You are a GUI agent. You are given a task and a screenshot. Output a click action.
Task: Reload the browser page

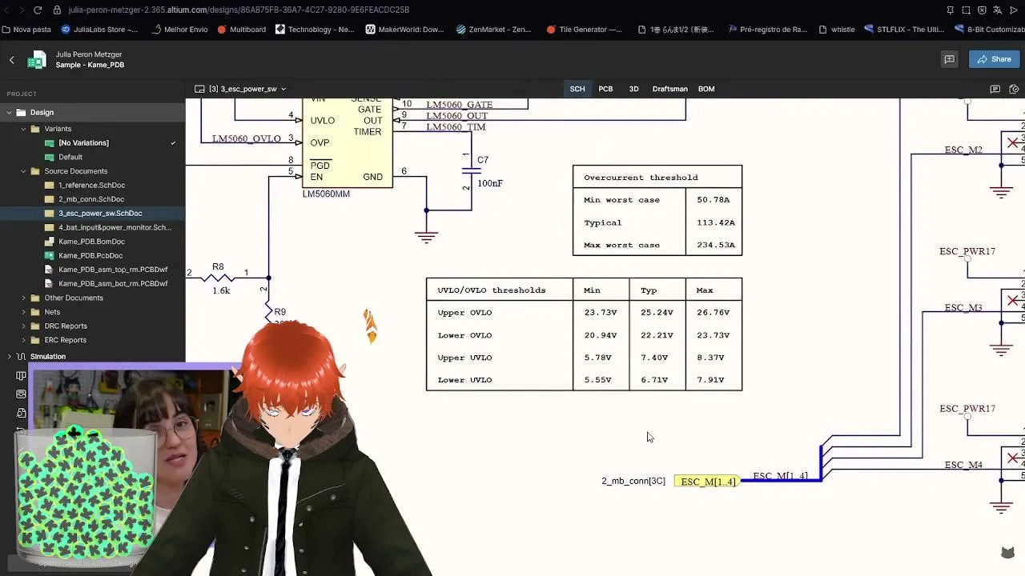click(38, 10)
